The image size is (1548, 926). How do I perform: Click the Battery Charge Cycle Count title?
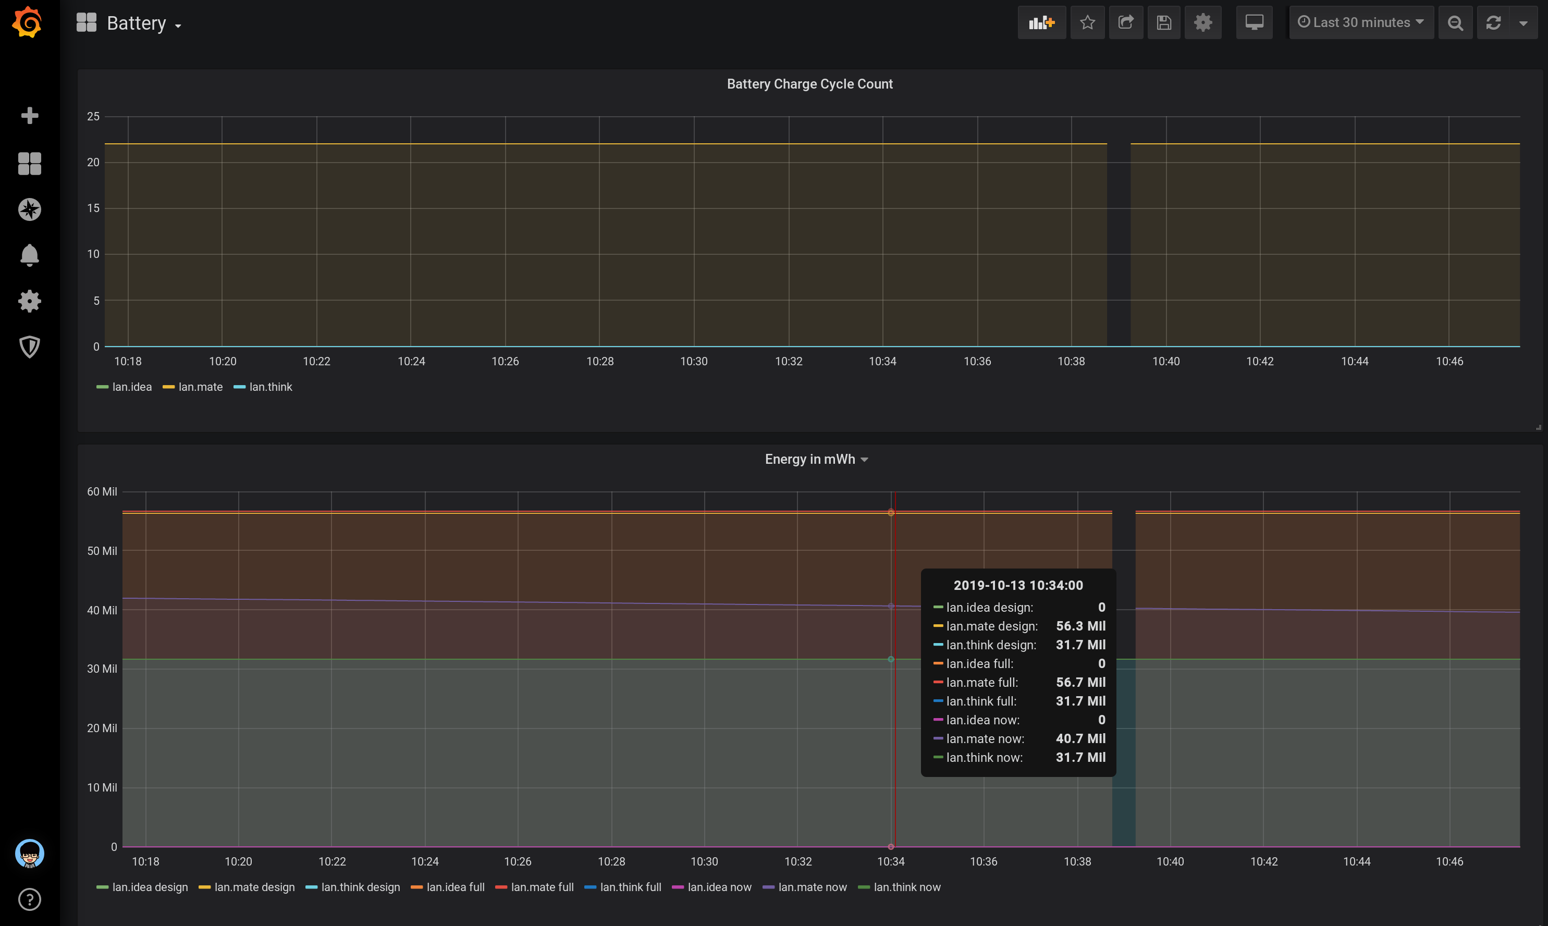[x=809, y=84]
